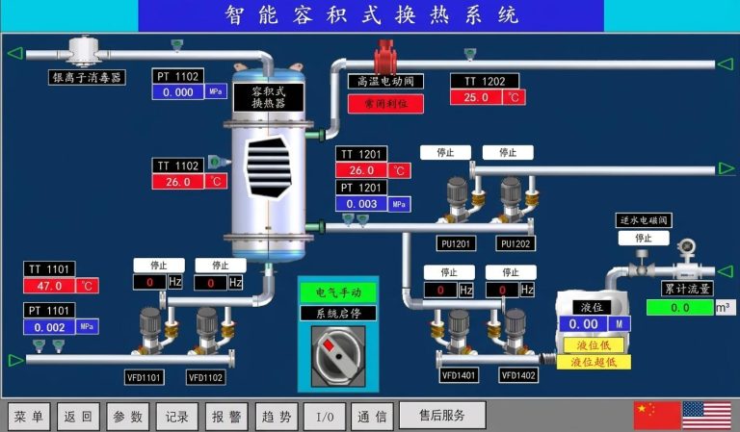Toggle the 停止 status above VFD1102
This screenshot has height=432, width=740.
[x=221, y=266]
